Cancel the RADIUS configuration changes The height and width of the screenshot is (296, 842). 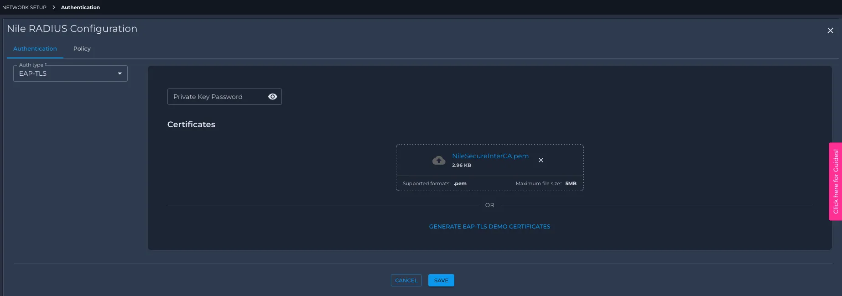click(x=406, y=280)
